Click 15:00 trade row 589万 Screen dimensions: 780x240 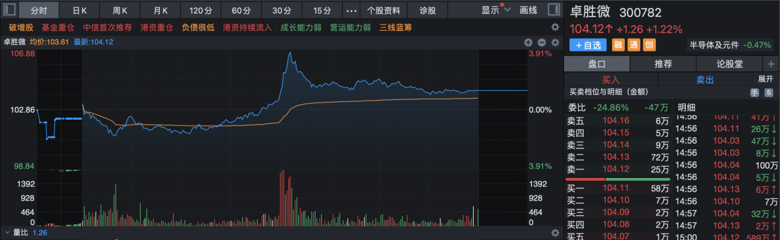pos(726,236)
